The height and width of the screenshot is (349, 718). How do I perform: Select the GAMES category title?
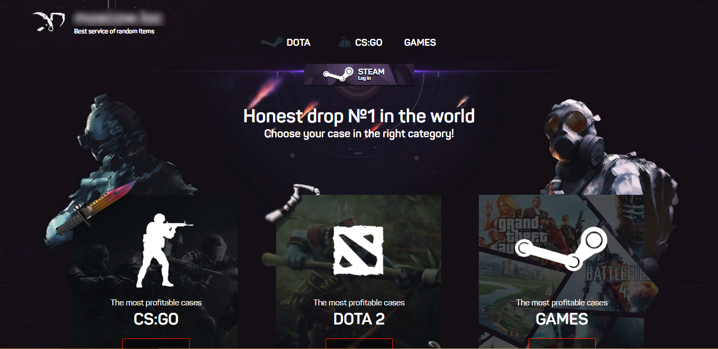562,319
